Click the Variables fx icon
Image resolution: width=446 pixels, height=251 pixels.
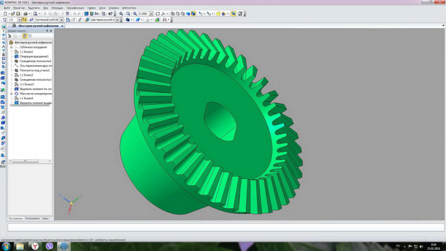click(97, 14)
